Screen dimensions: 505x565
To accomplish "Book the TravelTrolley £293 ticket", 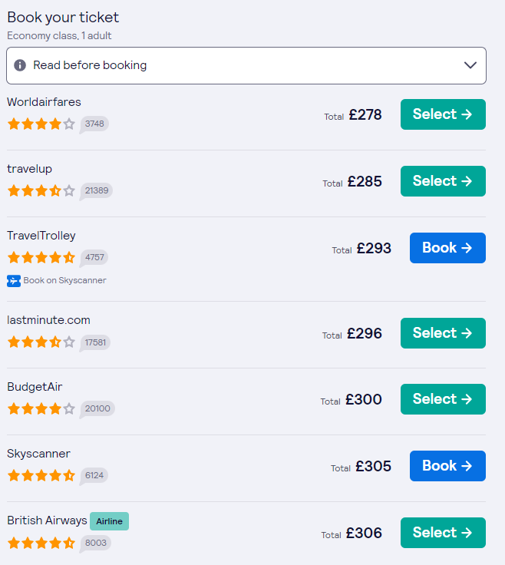I will [x=447, y=248].
